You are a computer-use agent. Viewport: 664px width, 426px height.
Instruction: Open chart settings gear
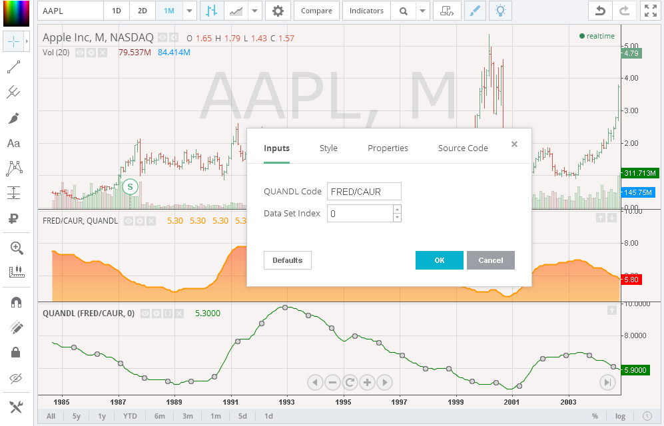click(278, 11)
